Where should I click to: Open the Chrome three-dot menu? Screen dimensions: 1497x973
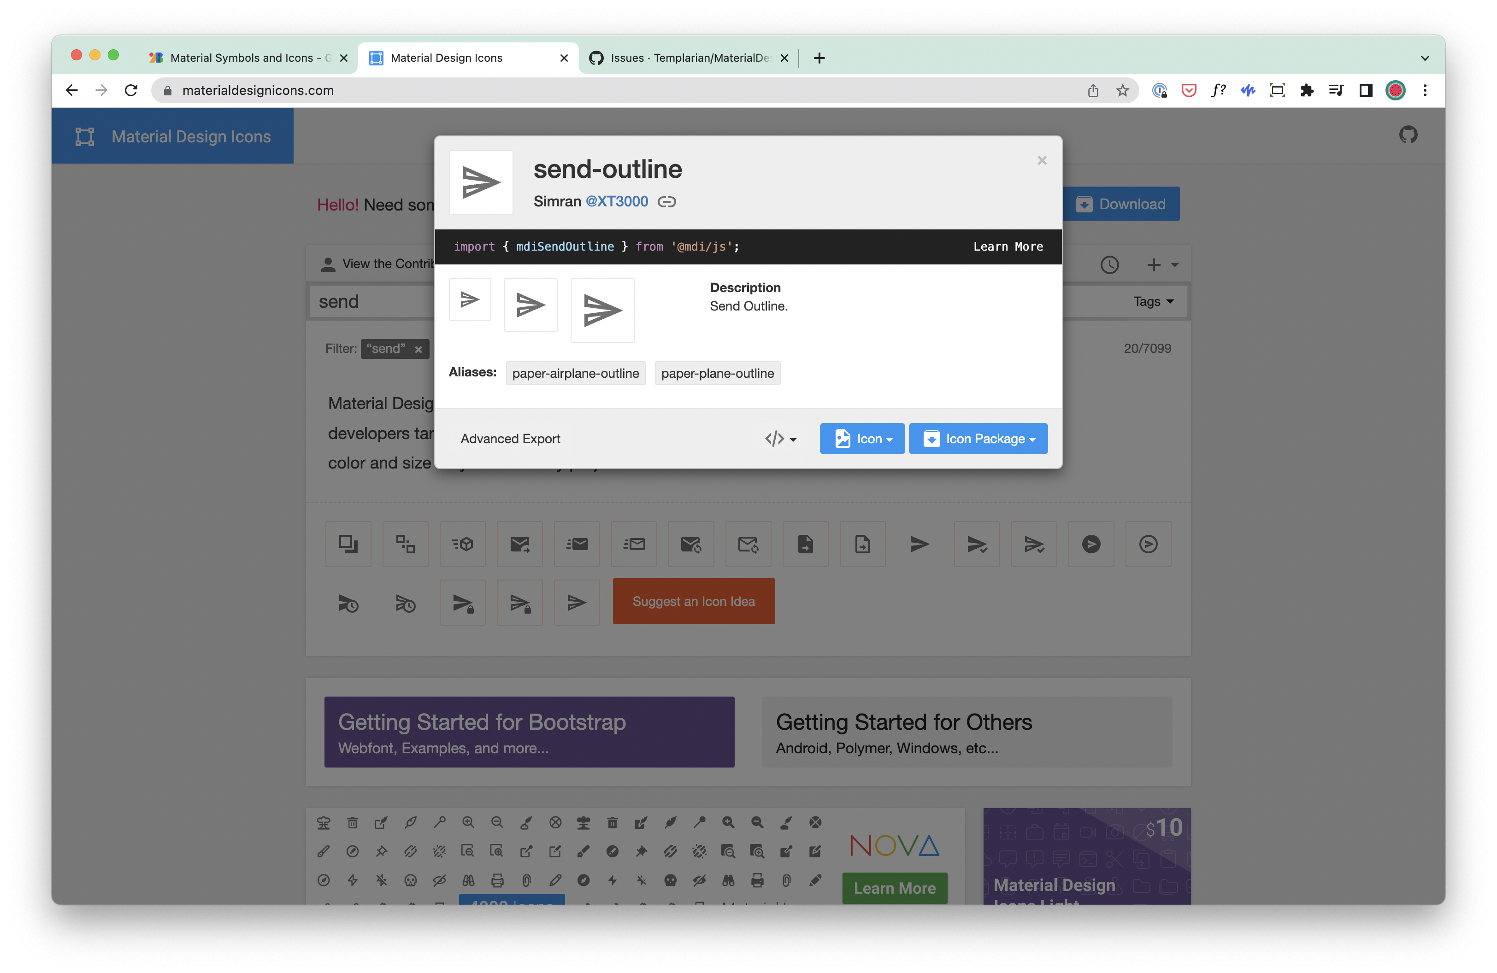click(1425, 90)
